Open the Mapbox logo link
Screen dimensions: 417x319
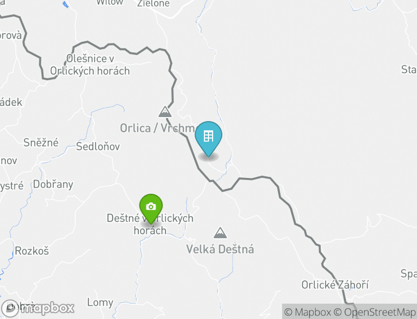(38, 308)
